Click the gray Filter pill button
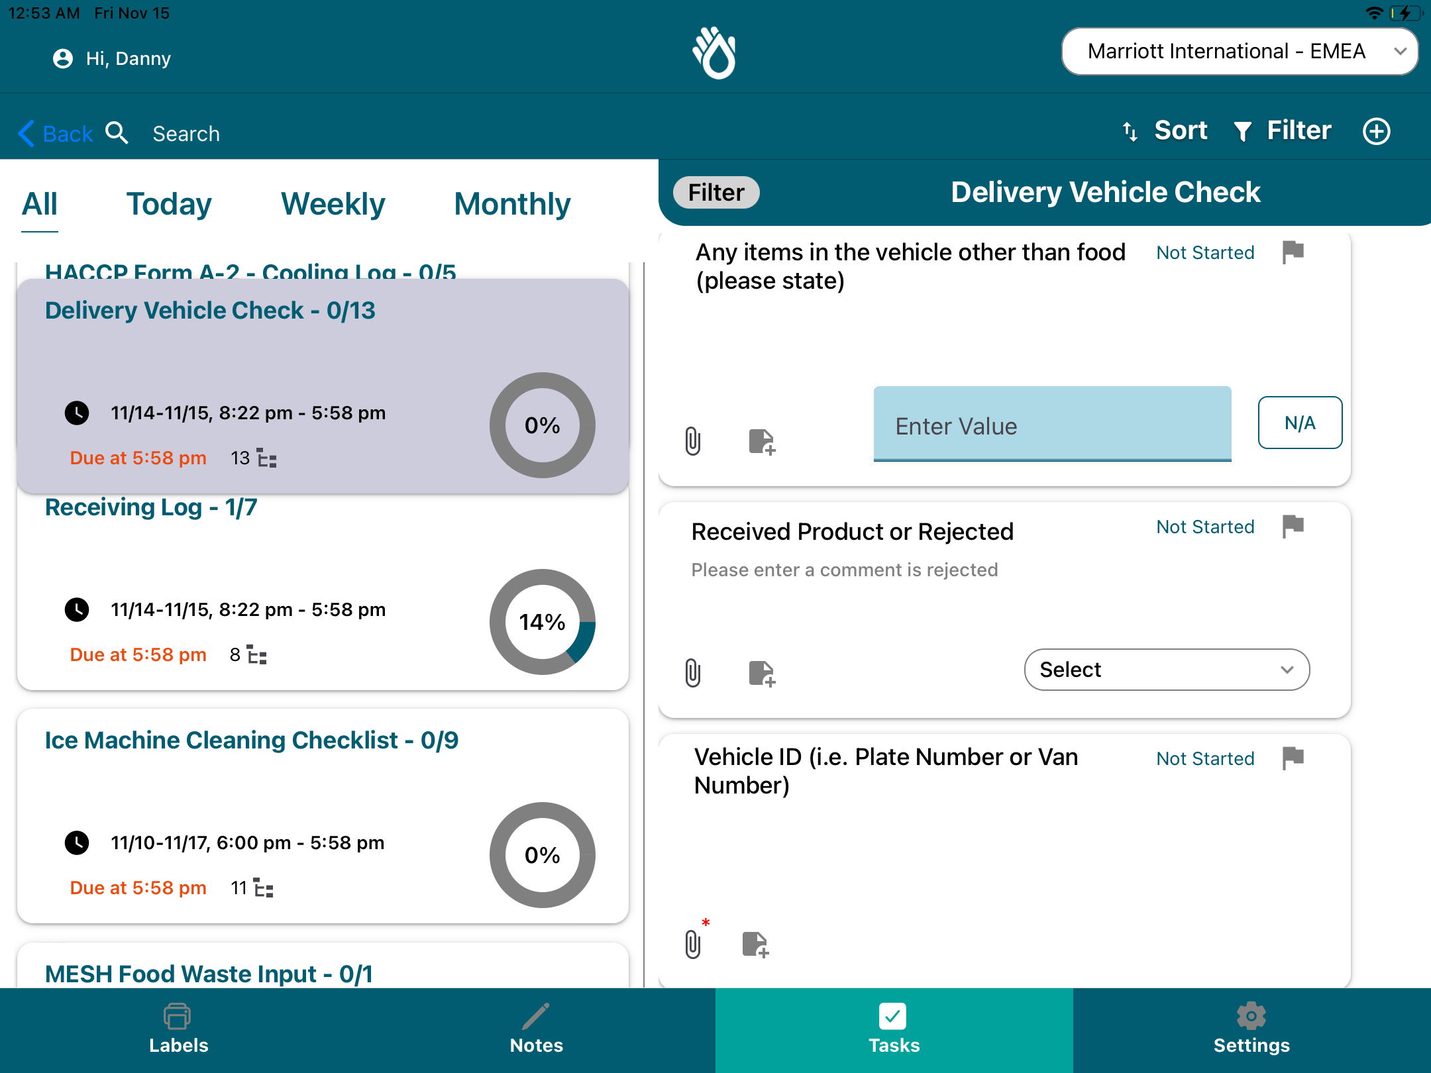Viewport: 1431px width, 1073px height. [x=715, y=193]
